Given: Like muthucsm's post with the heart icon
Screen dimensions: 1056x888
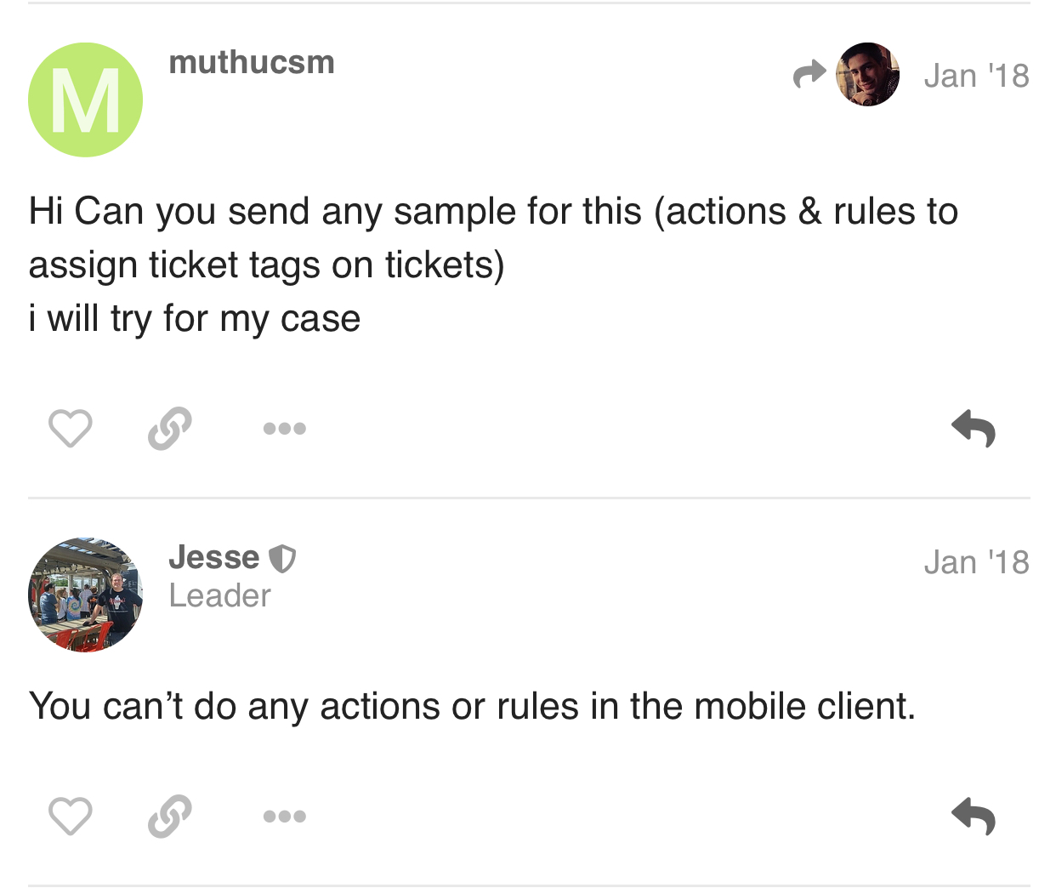Looking at the screenshot, I should (70, 428).
